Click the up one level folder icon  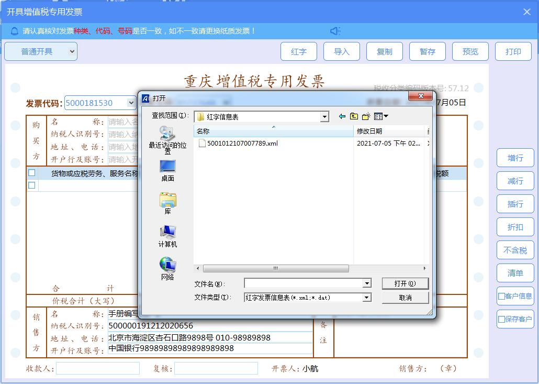(353, 116)
